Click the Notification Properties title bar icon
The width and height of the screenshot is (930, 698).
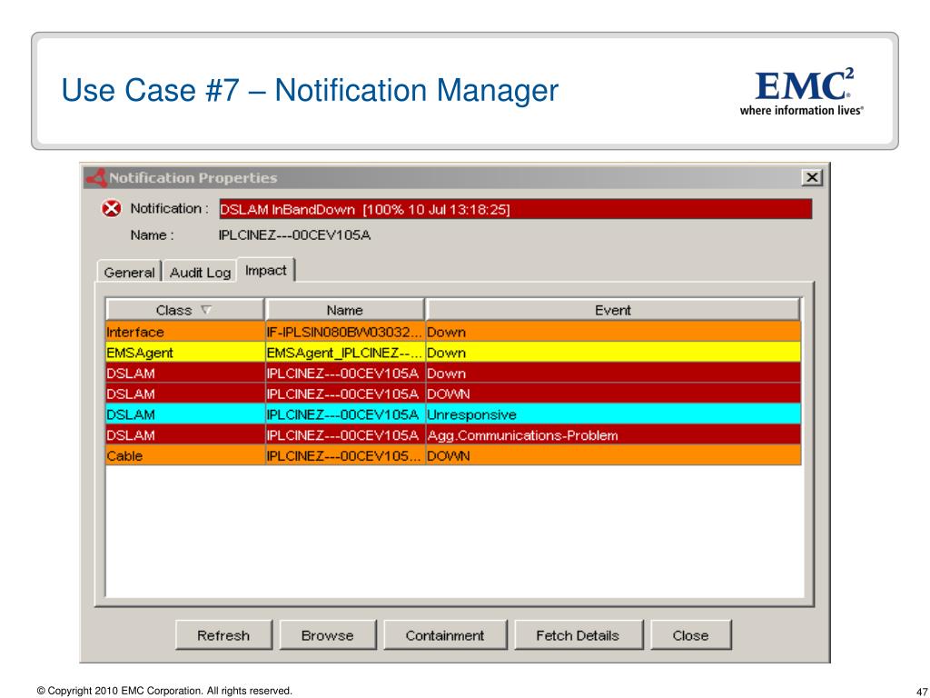[x=96, y=177]
